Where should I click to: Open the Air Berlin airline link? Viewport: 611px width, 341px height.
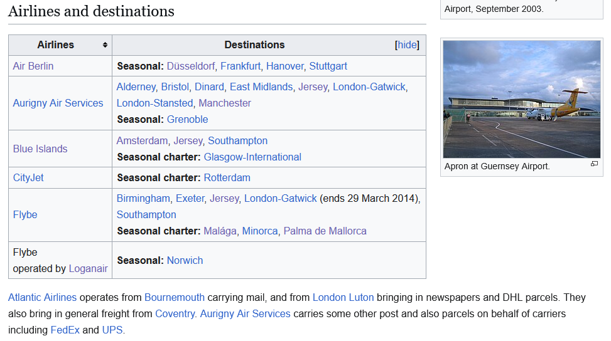(x=33, y=66)
